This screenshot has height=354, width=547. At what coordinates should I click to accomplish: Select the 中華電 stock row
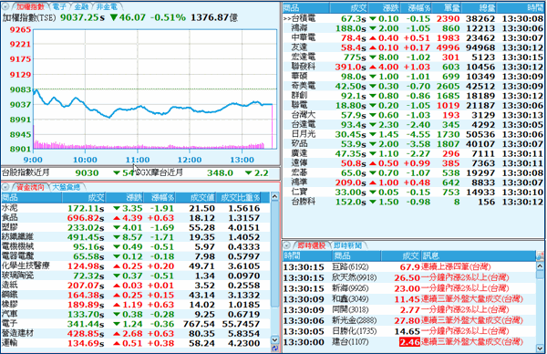click(x=413, y=37)
